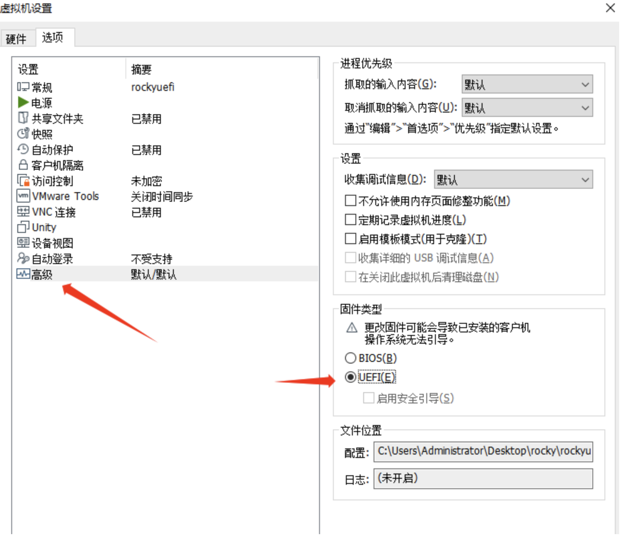
Task: Click the 高级 advanced waveform icon
Action: pyautogui.click(x=23, y=274)
